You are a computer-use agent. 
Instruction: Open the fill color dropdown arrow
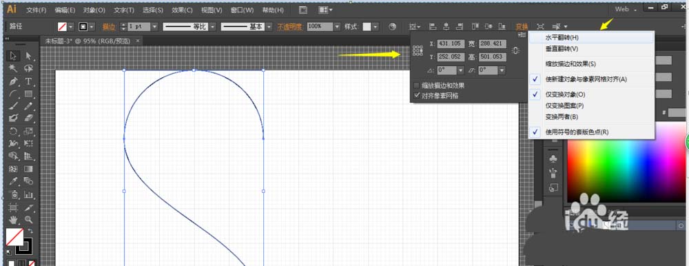(x=71, y=27)
